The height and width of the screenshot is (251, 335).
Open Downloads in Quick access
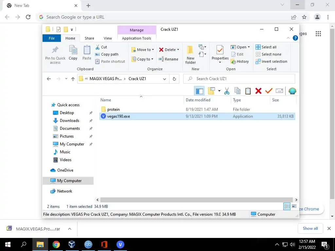point(69,121)
